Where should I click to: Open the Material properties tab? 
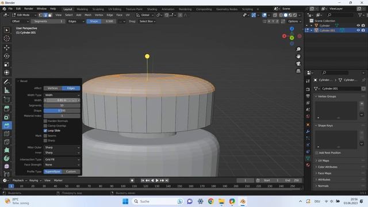click(308, 165)
